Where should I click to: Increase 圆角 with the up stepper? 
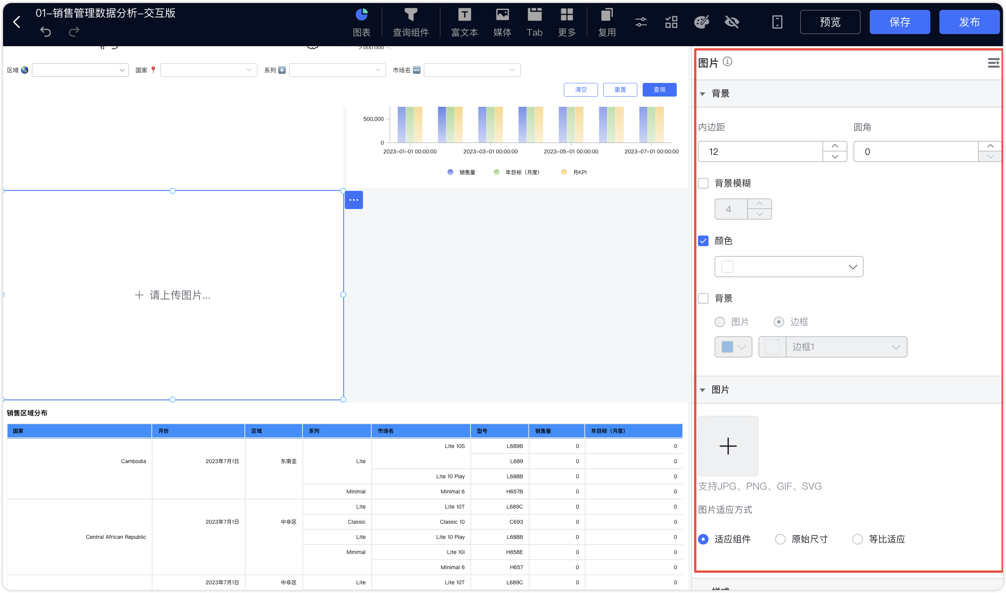pyautogui.click(x=990, y=146)
